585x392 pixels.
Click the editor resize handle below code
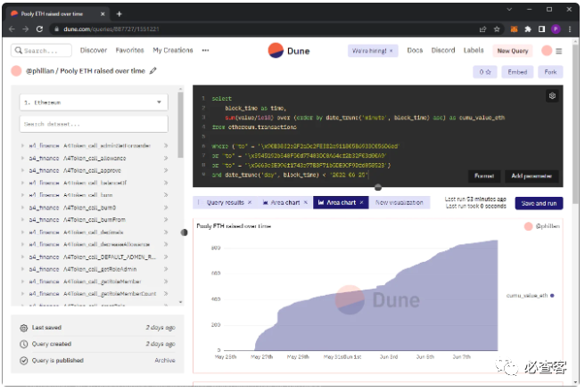tap(378, 187)
